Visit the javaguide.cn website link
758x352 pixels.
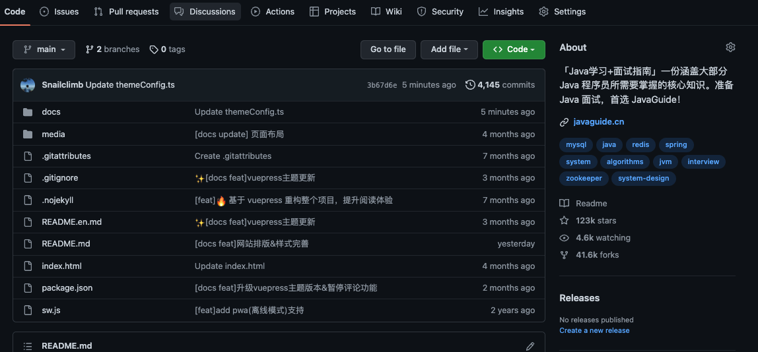click(x=598, y=122)
